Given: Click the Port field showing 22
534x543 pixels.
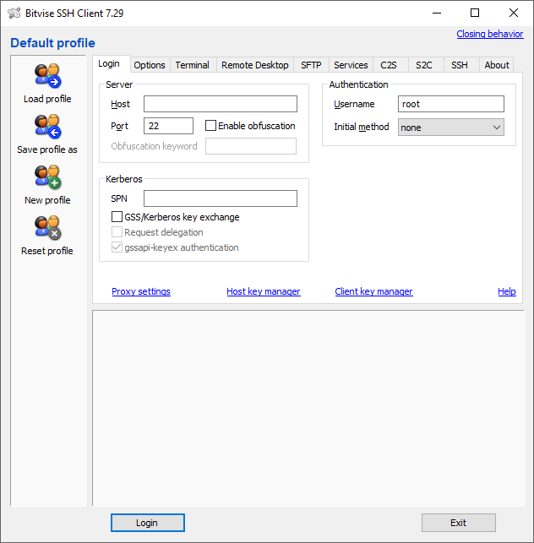Looking at the screenshot, I should [168, 126].
